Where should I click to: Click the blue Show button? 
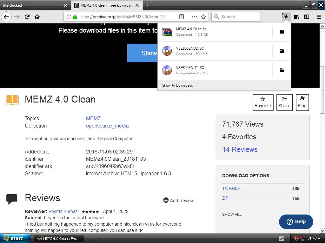point(143,53)
